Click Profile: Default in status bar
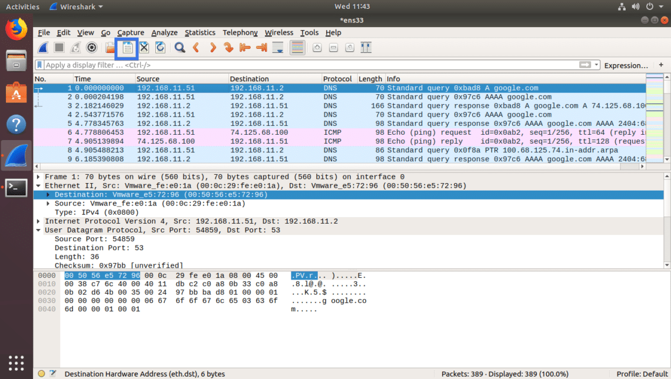 [x=642, y=374]
